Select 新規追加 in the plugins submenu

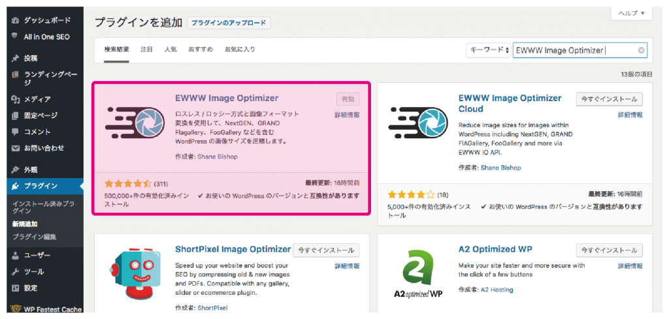click(25, 224)
